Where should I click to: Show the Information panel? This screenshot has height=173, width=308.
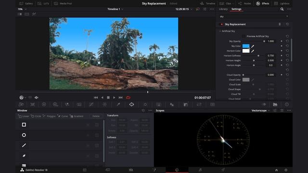(287, 105)
